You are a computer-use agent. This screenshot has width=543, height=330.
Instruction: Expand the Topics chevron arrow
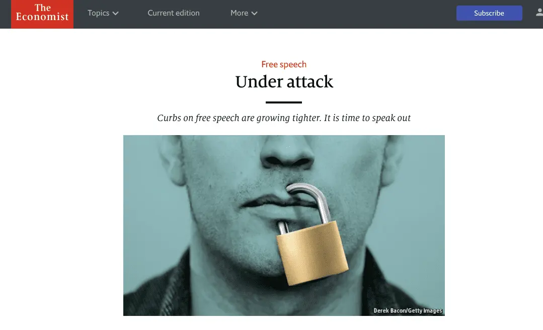(x=116, y=14)
